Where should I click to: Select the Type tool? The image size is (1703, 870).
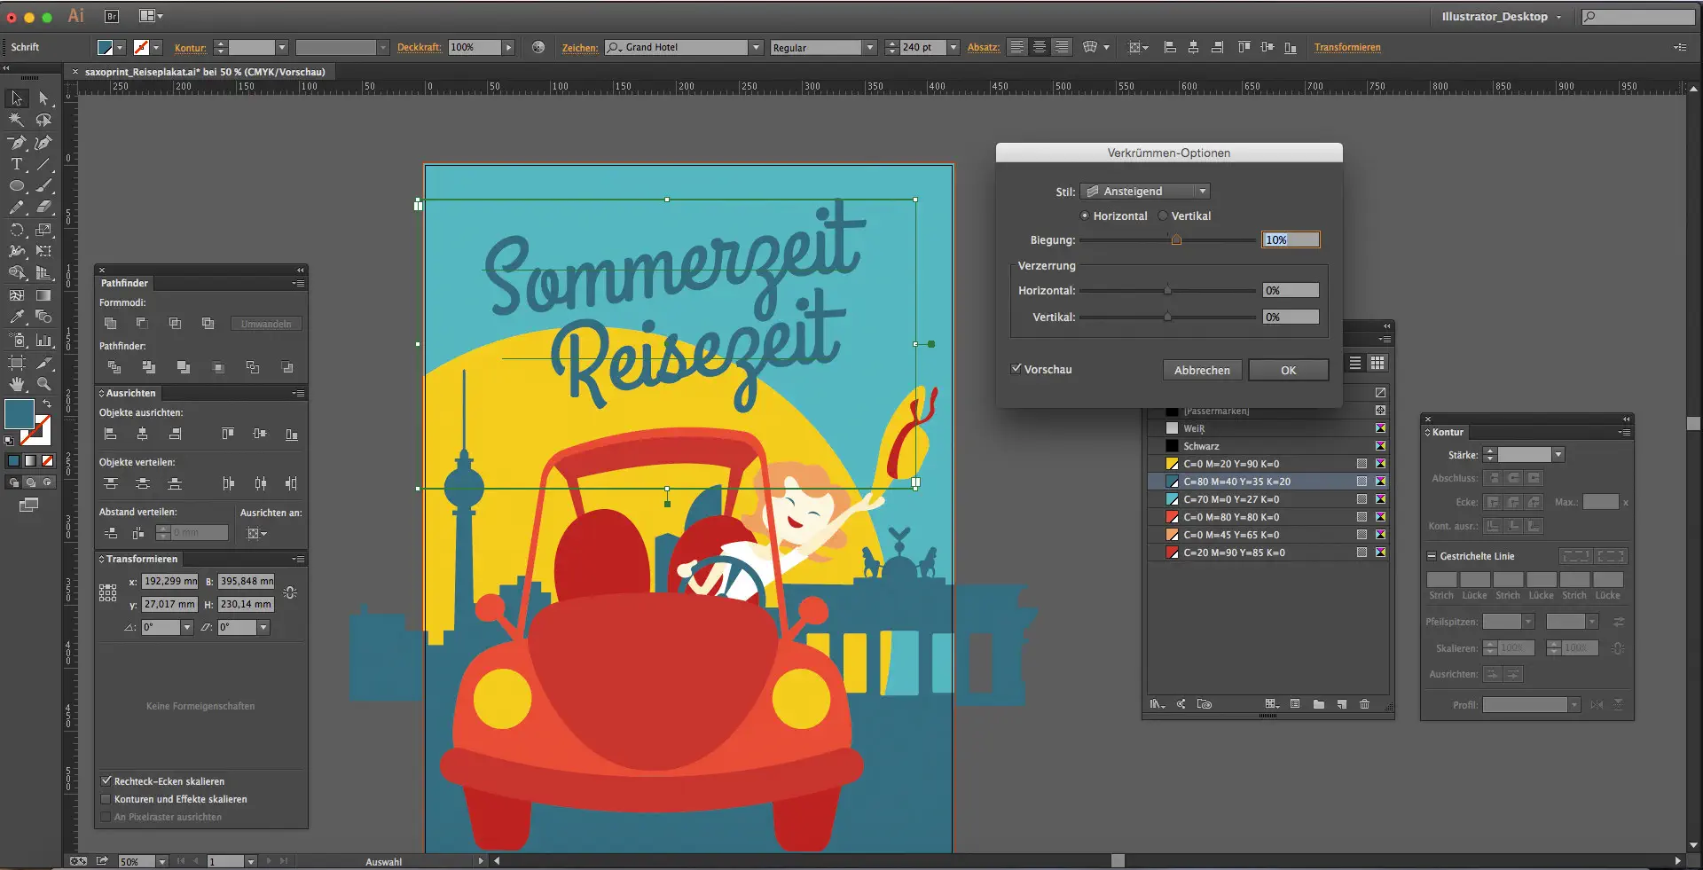tap(15, 164)
